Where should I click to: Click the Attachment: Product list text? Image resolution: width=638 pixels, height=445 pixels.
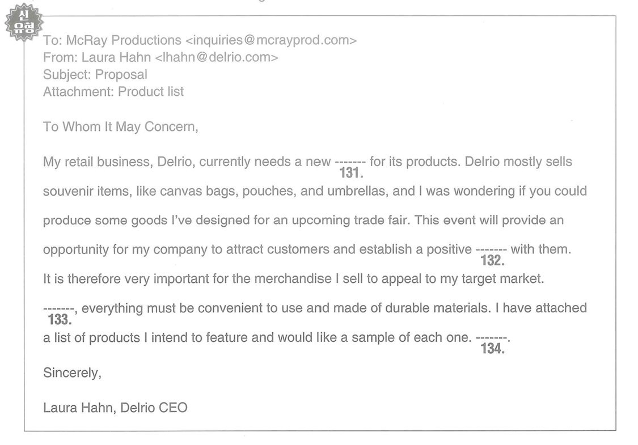tap(113, 91)
